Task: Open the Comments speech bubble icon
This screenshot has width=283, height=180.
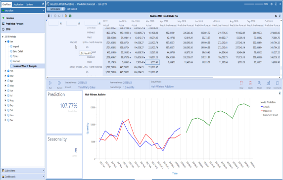Action: (x=278, y=83)
